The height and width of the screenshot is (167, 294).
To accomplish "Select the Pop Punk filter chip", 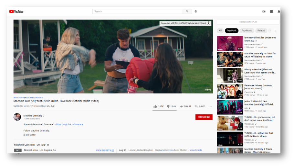I will pyautogui.click(x=232, y=31).
